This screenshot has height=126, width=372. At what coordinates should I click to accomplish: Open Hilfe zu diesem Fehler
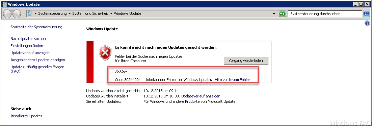(232, 80)
